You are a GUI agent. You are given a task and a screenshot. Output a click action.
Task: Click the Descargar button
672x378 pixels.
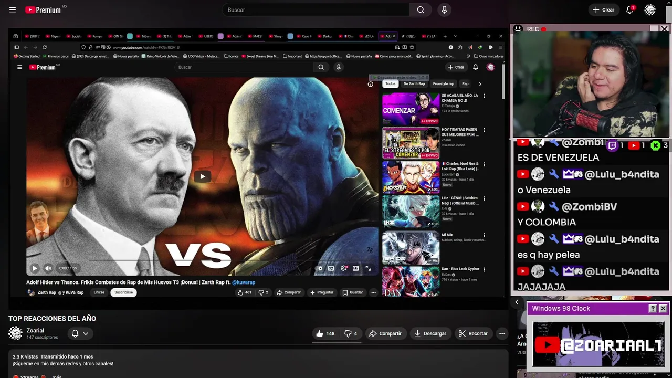click(430, 333)
